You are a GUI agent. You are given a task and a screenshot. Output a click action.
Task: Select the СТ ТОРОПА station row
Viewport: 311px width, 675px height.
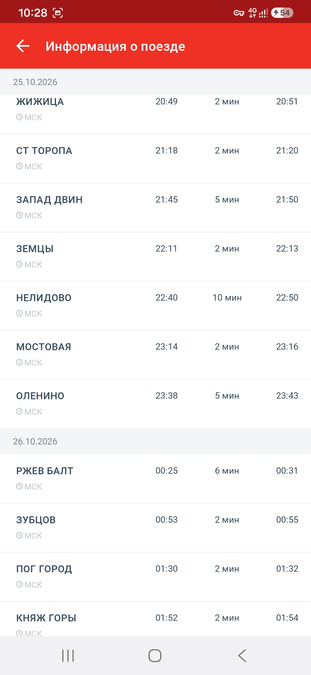(x=155, y=159)
